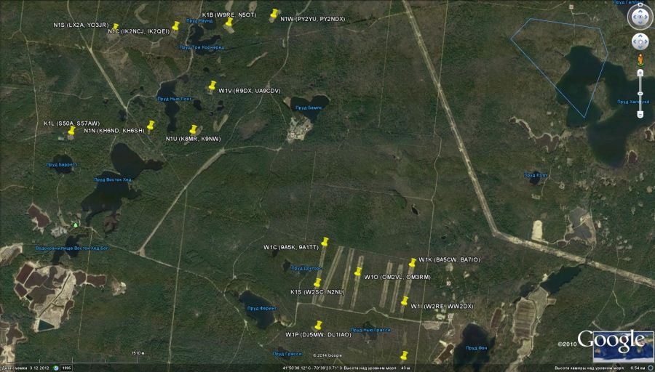Click the N1U (K8MR, K9NW) pushpin

(x=193, y=130)
